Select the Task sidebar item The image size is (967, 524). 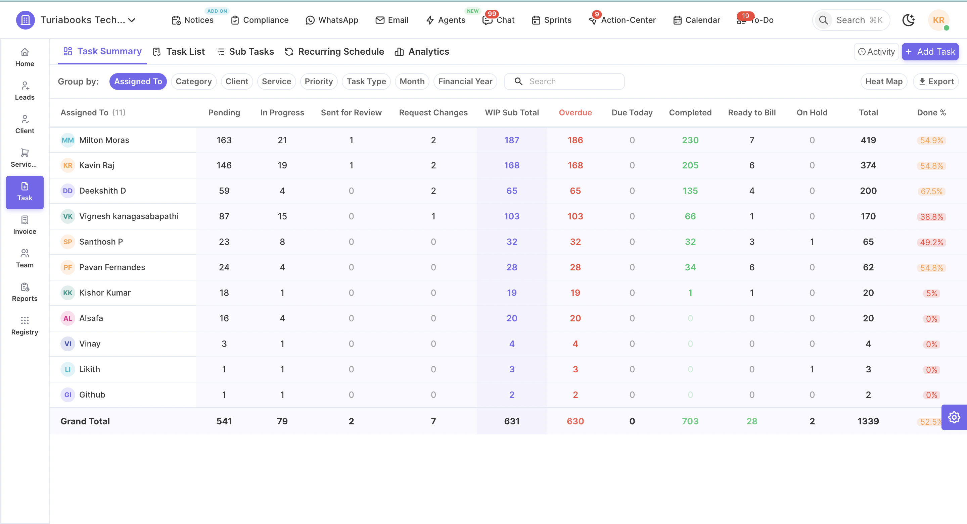pos(25,192)
